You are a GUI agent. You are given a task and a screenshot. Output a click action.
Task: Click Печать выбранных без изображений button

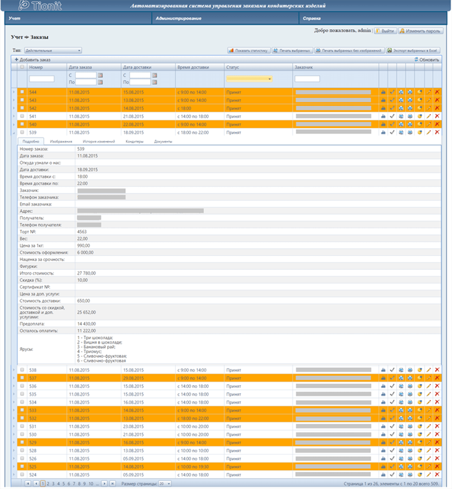[x=349, y=51]
